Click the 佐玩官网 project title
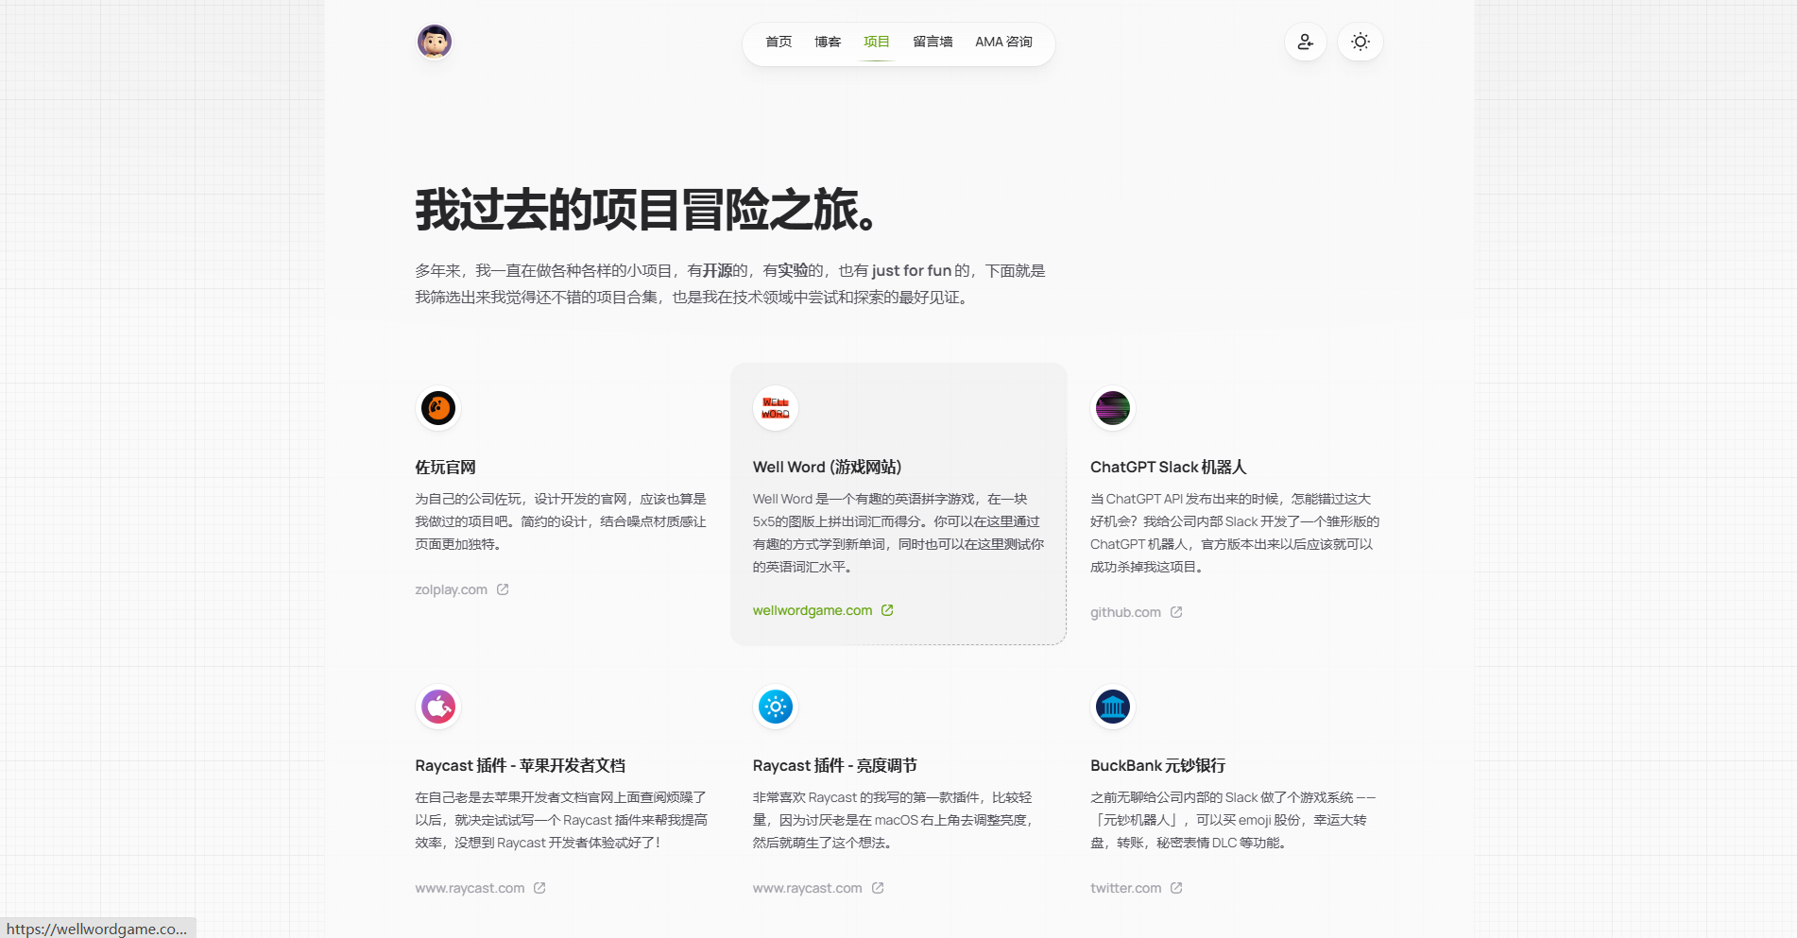This screenshot has height=938, width=1797. [445, 468]
